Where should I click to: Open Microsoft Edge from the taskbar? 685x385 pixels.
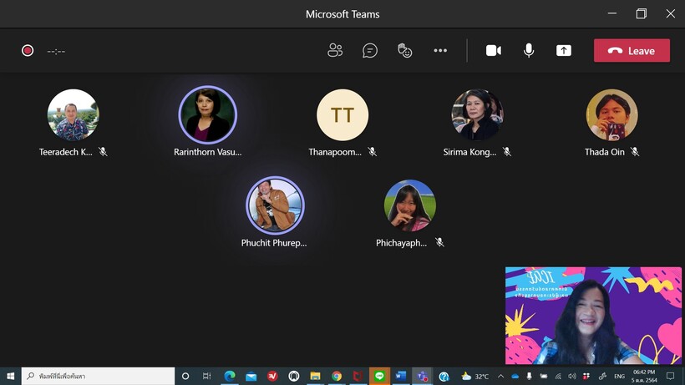click(230, 377)
